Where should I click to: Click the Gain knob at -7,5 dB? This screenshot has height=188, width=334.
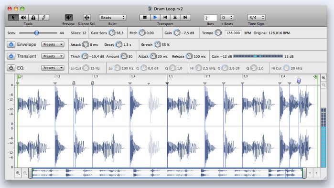(x=177, y=33)
